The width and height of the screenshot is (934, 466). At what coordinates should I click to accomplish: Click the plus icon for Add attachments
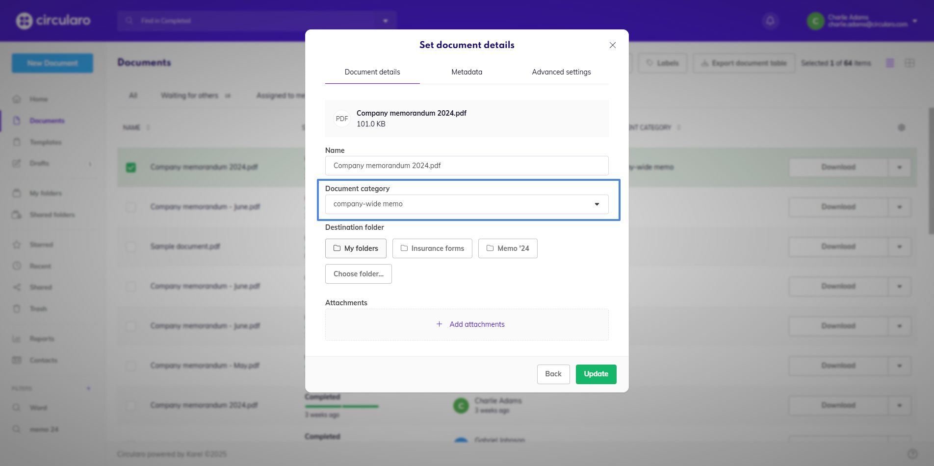pos(439,324)
